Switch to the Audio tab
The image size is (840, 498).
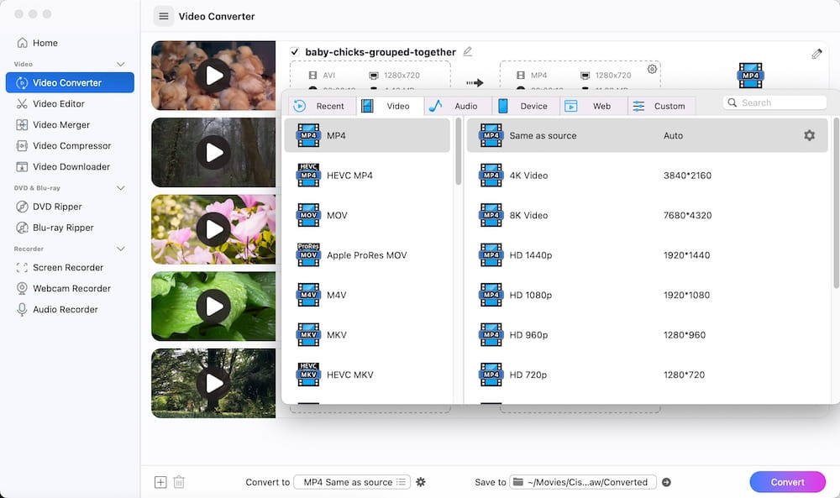[458, 106]
